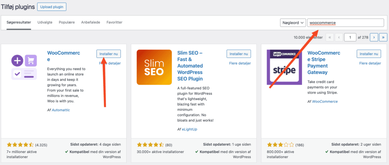Click WooCommerce compatibility checkmark icon
Screen dimensions: 389x165
(66, 152)
